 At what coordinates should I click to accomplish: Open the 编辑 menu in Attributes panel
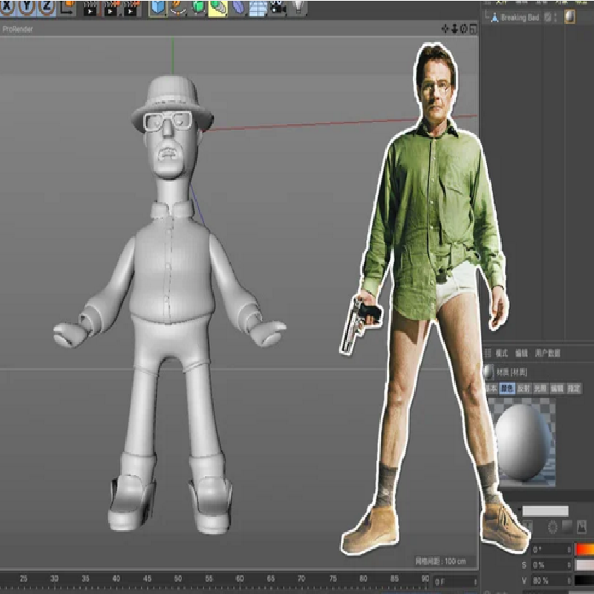tap(521, 353)
